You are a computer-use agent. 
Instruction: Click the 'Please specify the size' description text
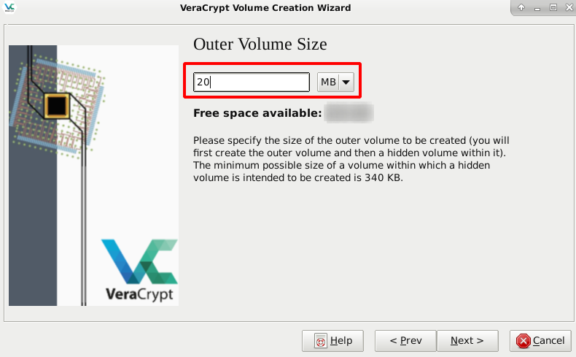coord(351,159)
